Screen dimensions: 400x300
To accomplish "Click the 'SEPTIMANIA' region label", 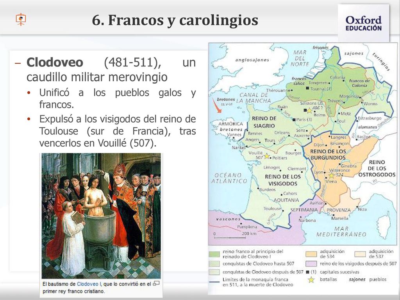I will coord(304,210).
